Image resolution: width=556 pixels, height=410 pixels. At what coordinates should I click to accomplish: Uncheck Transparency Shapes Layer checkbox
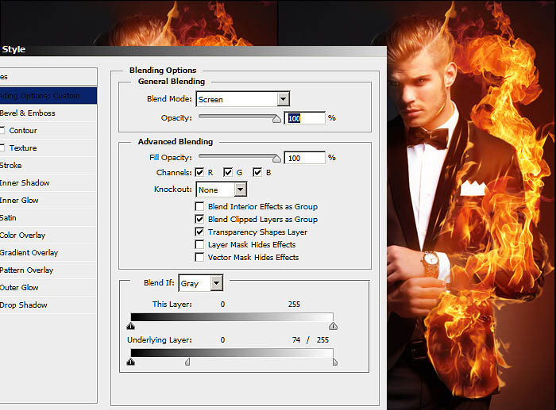click(x=199, y=232)
